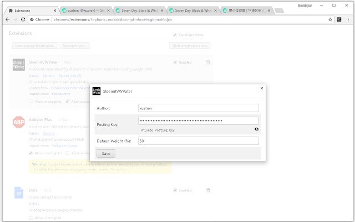This screenshot has width=355, height=222.
Task: Click the user profile name in title bar
Action: coord(305,6)
